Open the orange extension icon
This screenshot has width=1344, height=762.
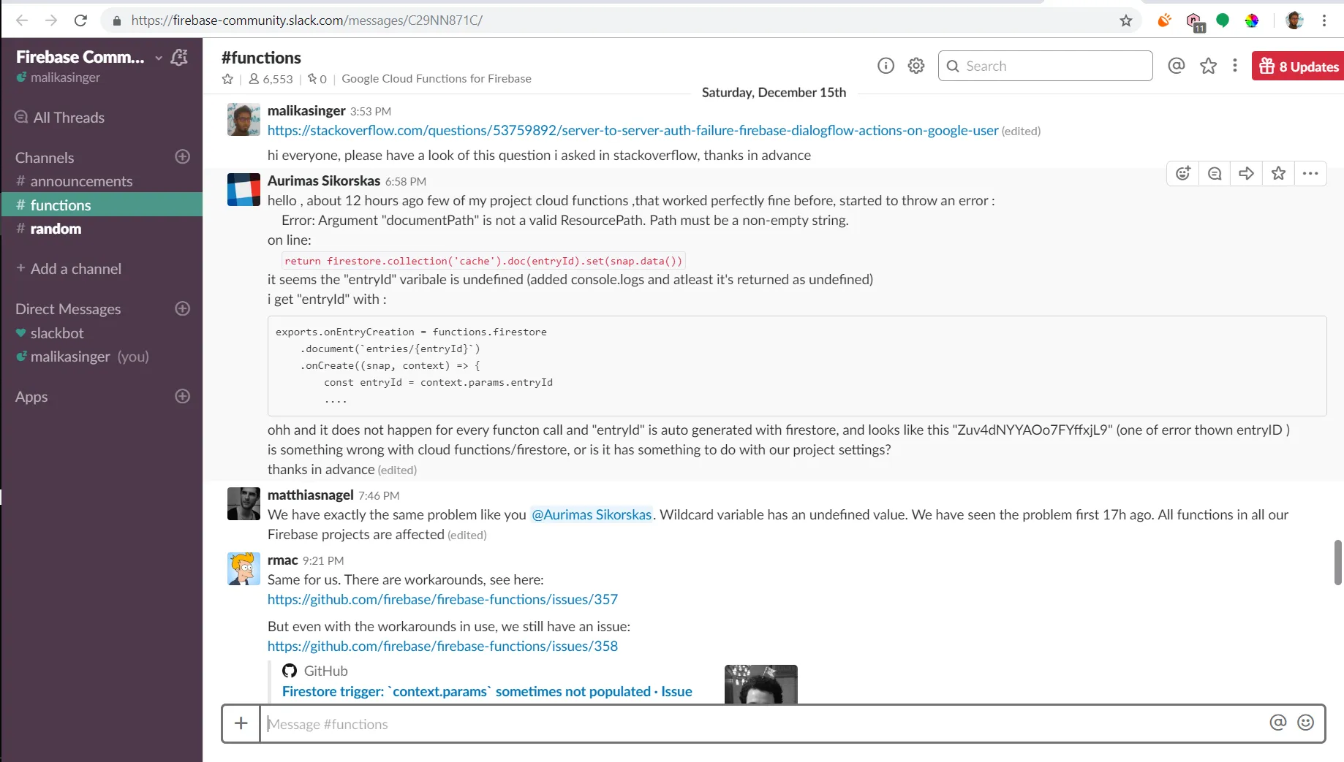[x=1164, y=20]
